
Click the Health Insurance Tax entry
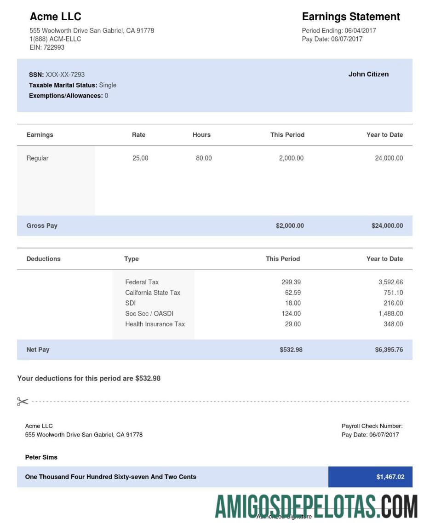(x=155, y=324)
